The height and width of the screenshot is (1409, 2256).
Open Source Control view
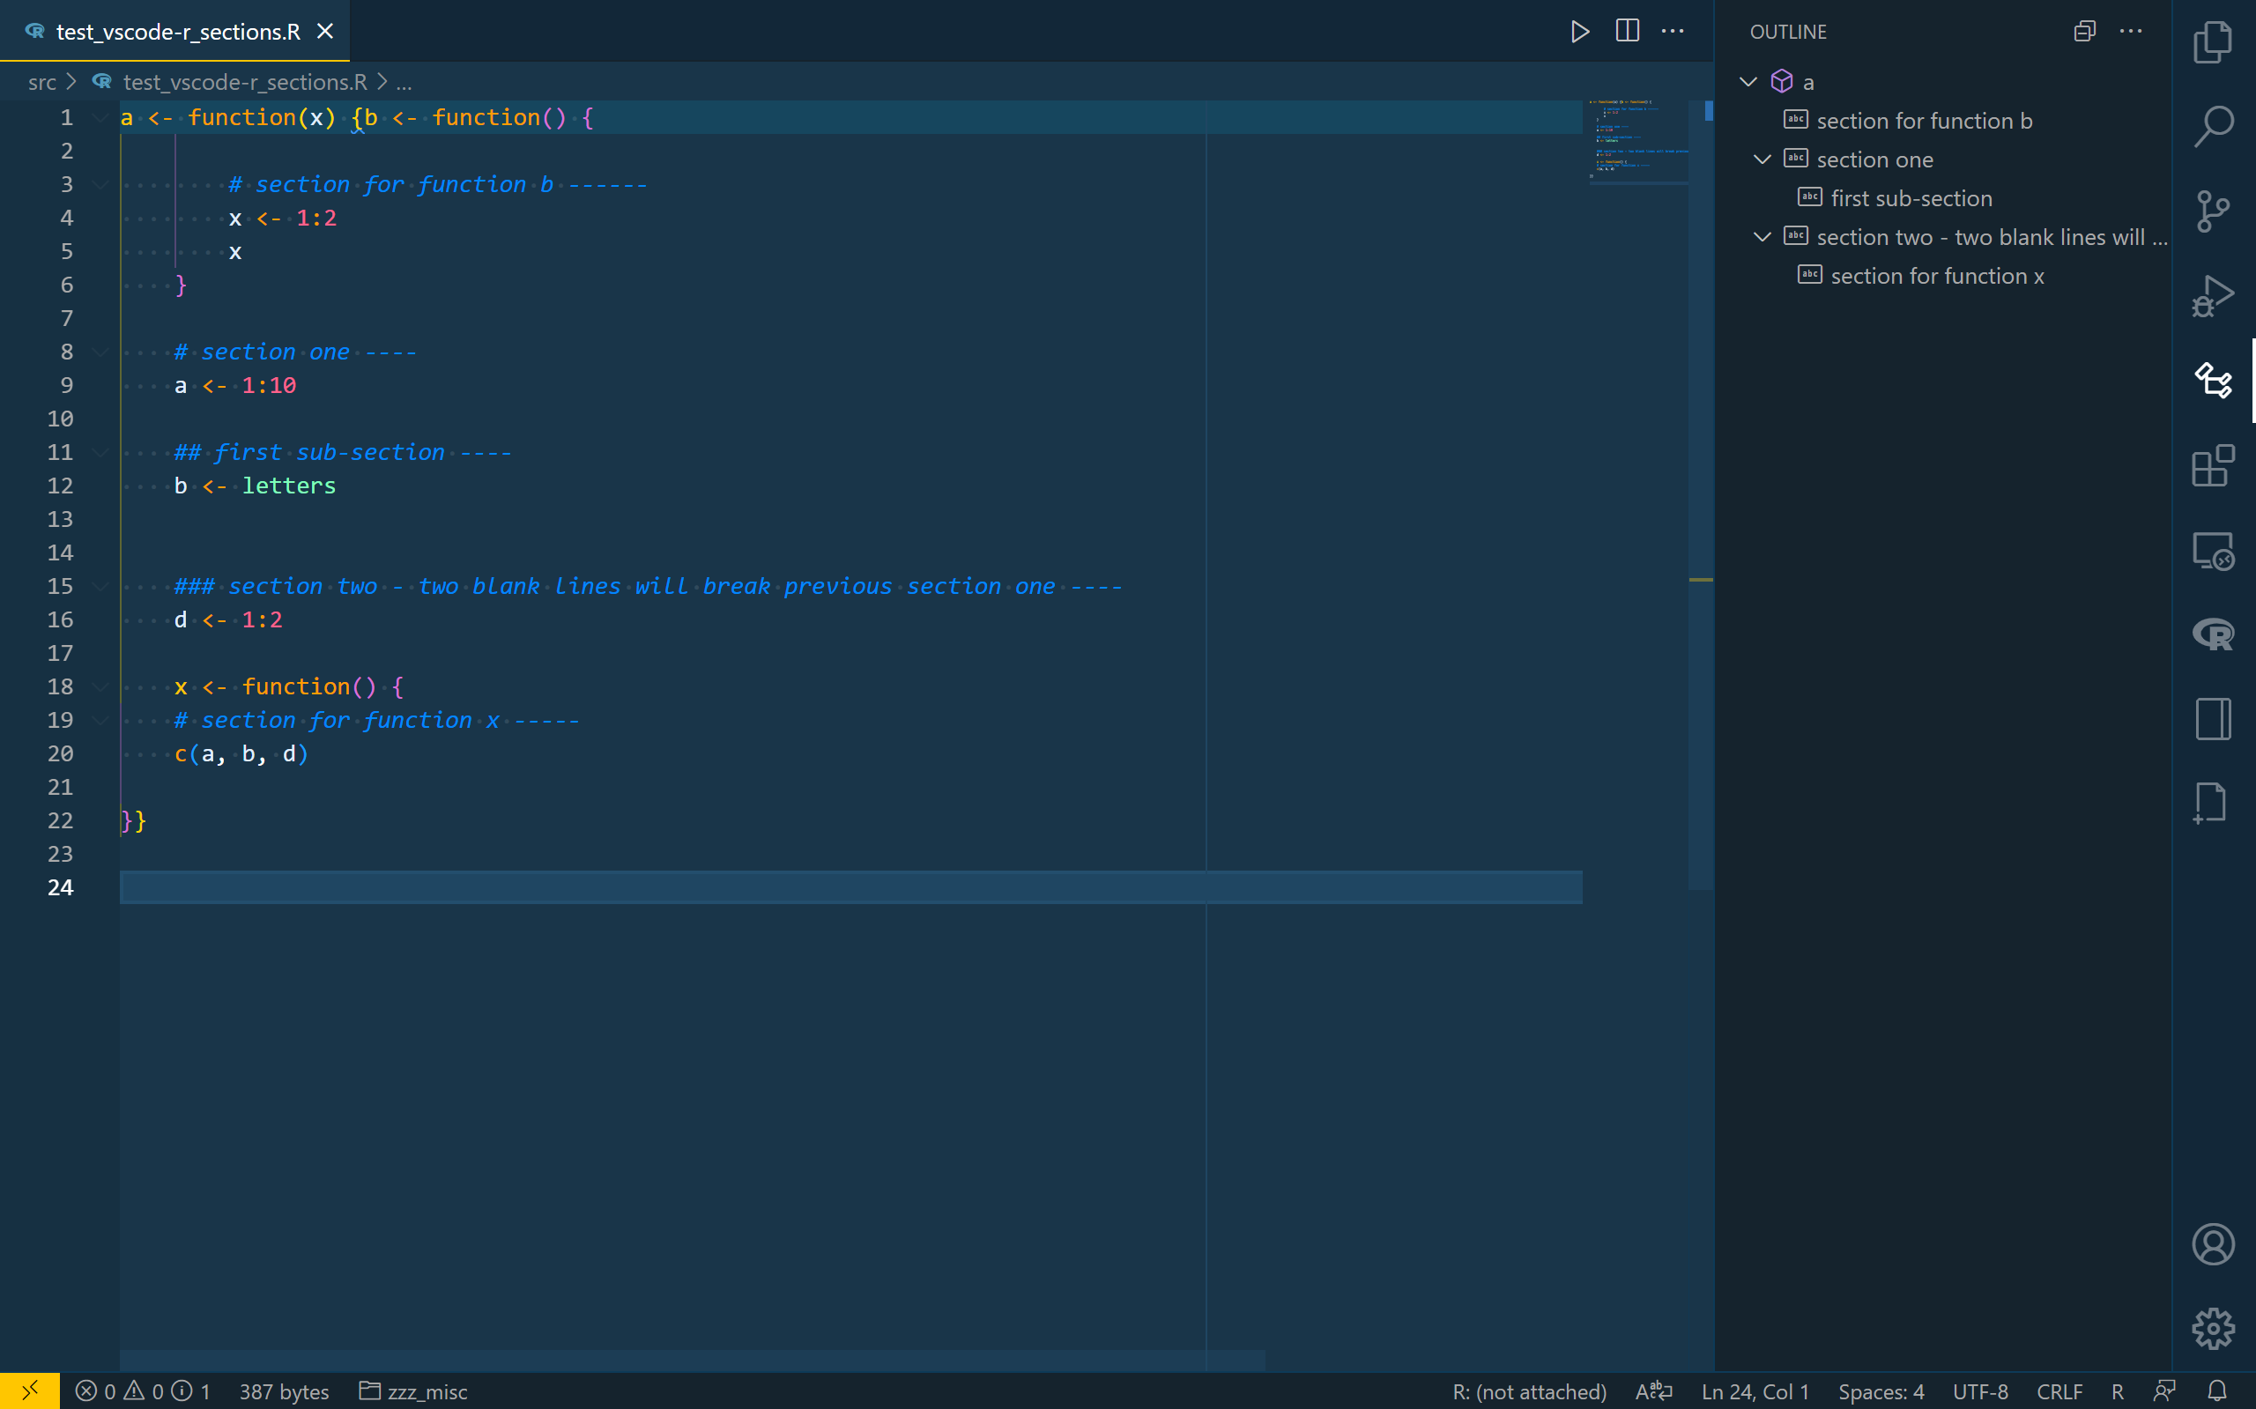(x=2212, y=211)
